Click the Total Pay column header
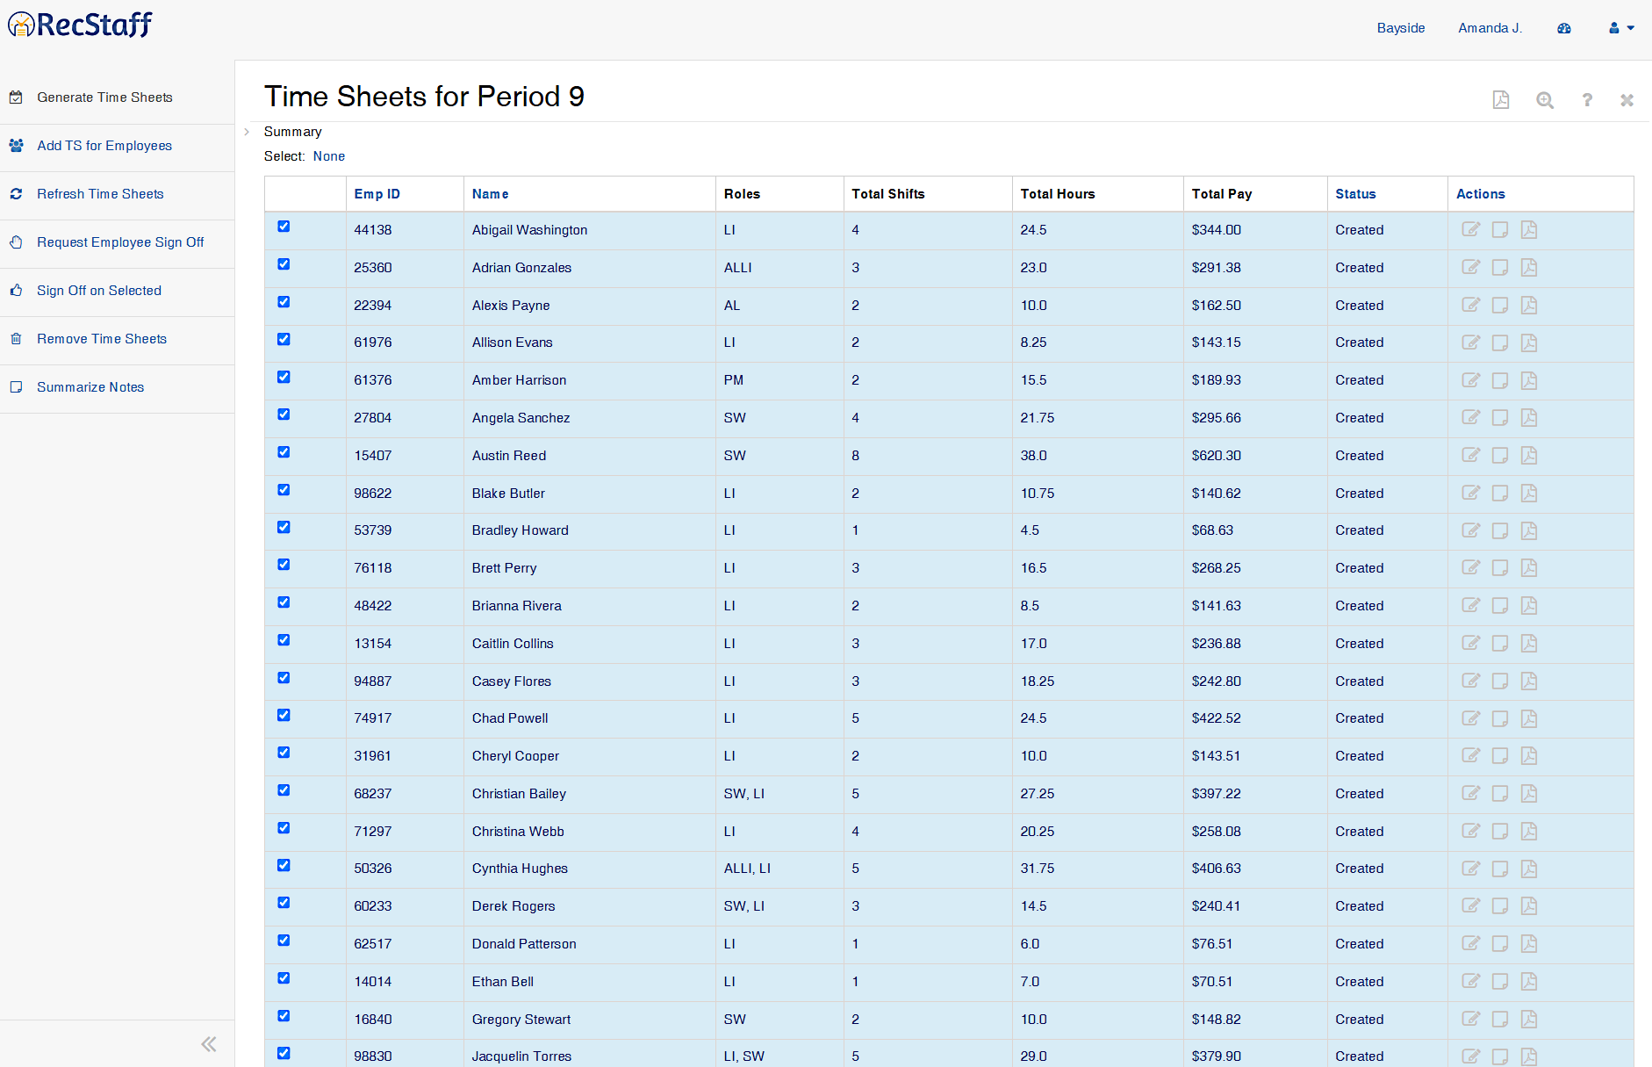Screen dimensions: 1652x1067 coord(1222,194)
